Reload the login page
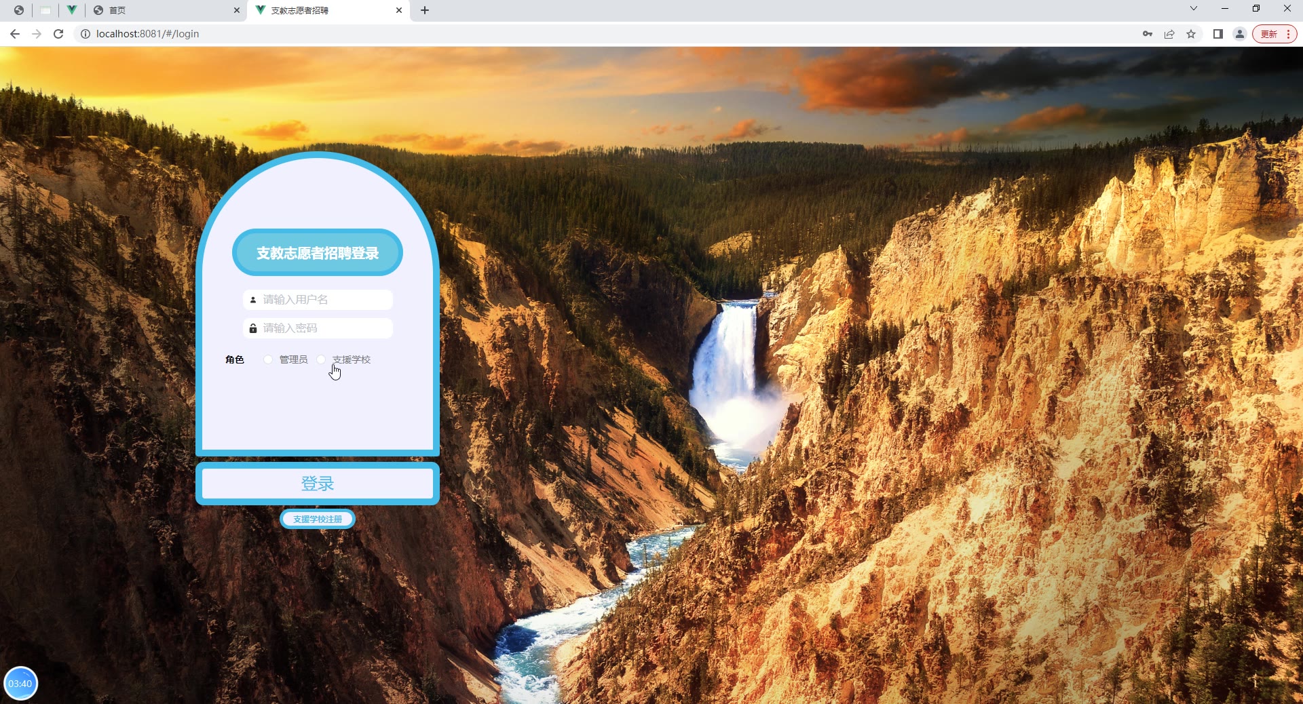1303x704 pixels. [58, 34]
